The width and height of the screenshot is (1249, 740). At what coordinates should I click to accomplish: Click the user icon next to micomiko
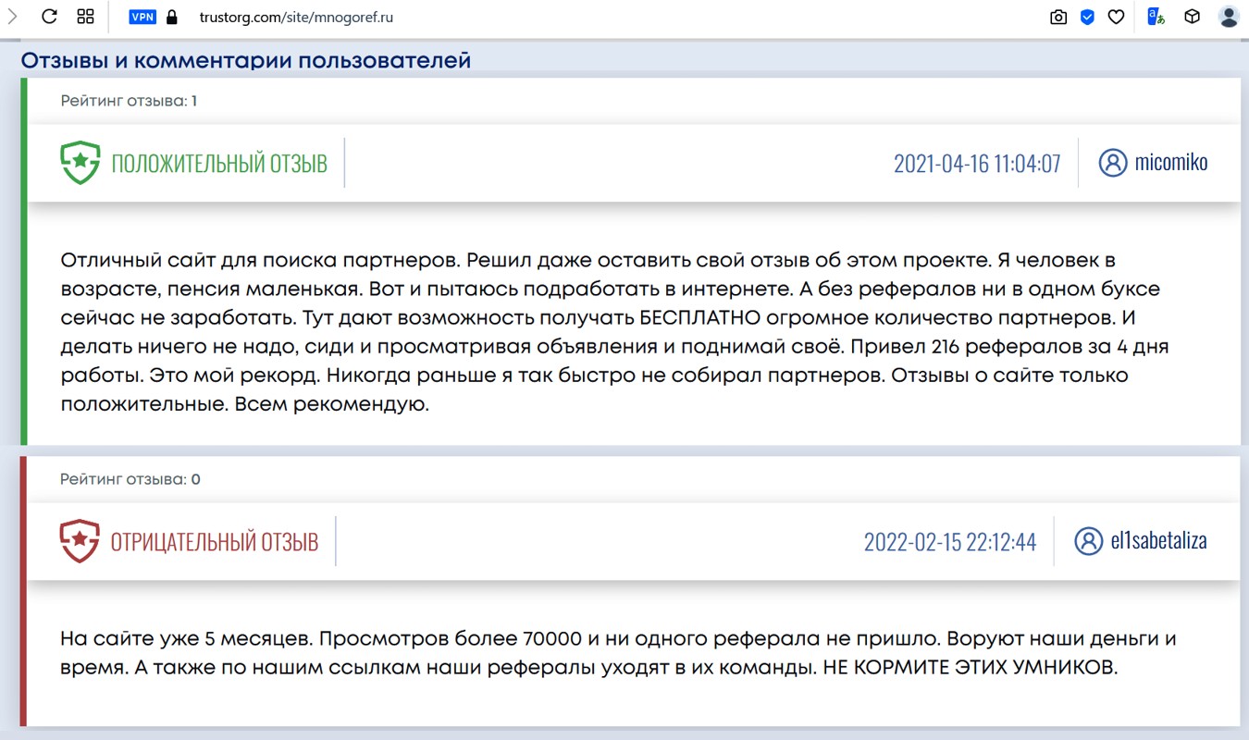pyautogui.click(x=1113, y=163)
